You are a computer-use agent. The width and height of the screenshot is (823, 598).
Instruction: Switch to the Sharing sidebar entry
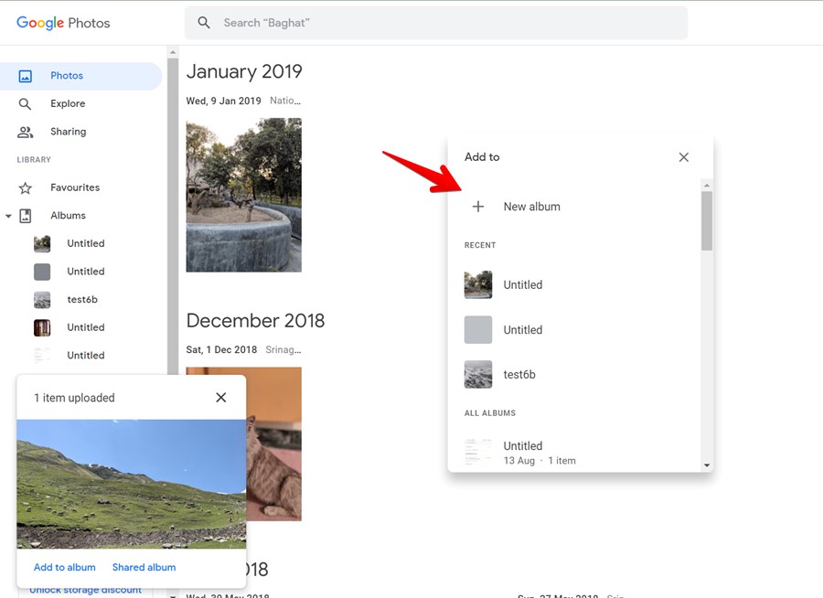pyautogui.click(x=68, y=131)
